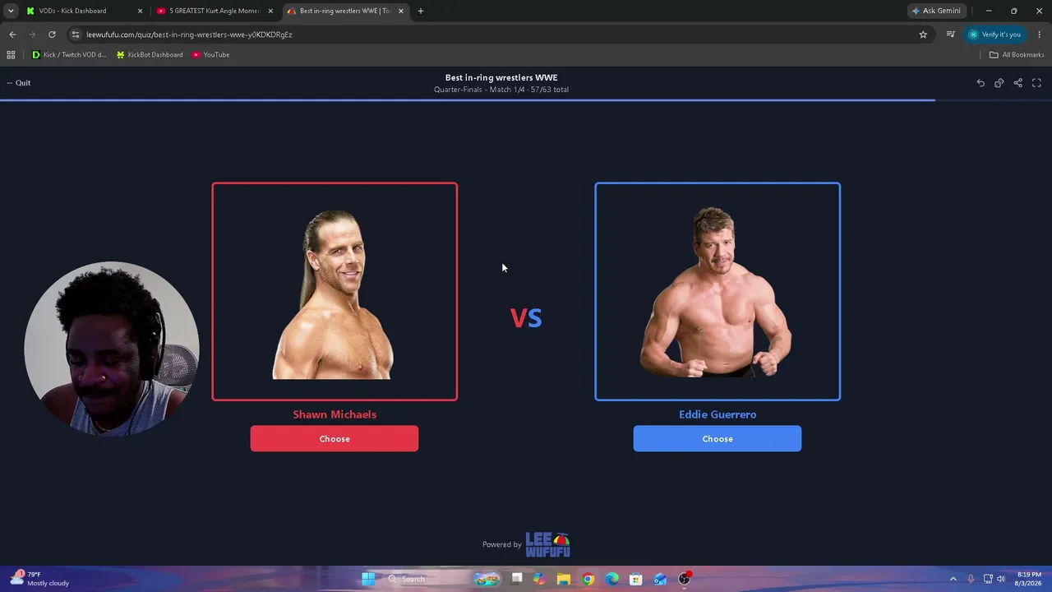Show hidden system tray icons
1052x592 pixels.
coord(953,579)
